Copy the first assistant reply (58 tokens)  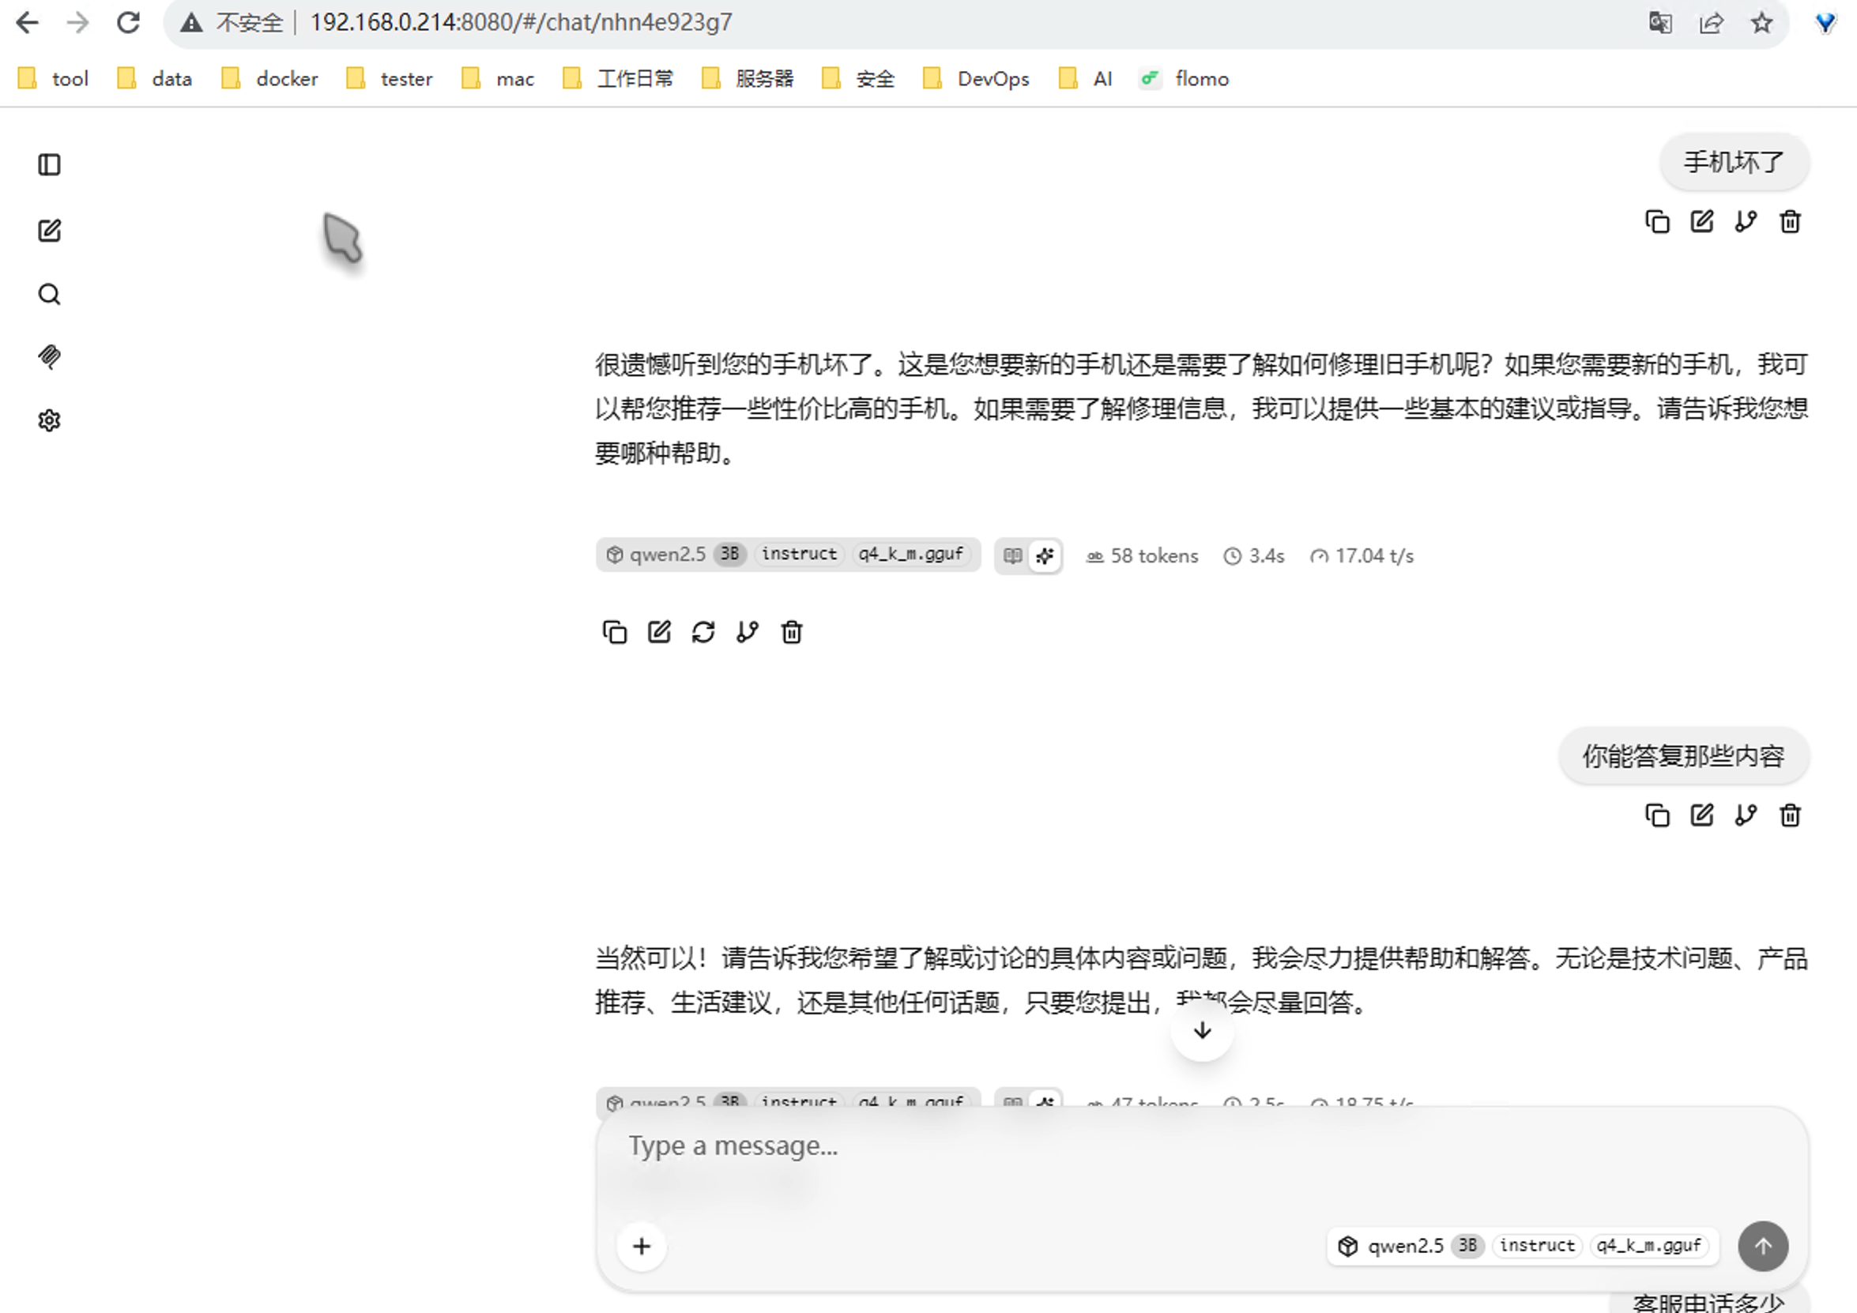point(615,632)
